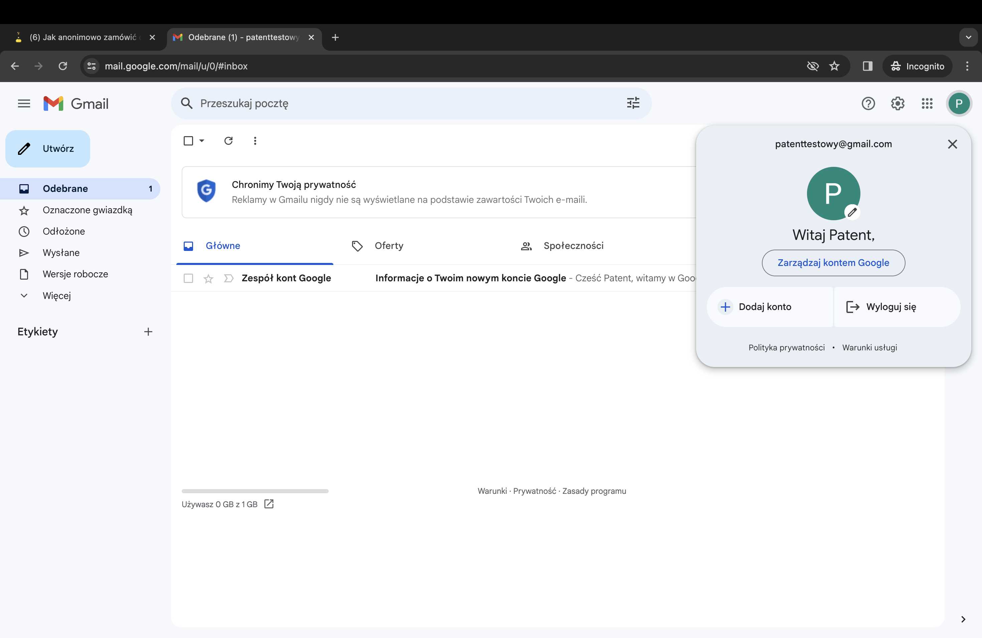The height and width of the screenshot is (638, 982).
Task: Open tab search dropdown arrow
Action: tap(968, 37)
